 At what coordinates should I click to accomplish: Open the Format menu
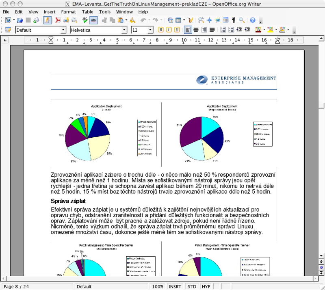[68, 12]
